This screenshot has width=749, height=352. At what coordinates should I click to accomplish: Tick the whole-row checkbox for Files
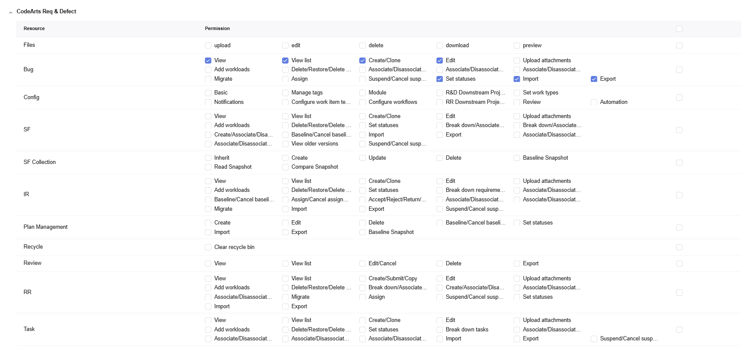pos(679,46)
